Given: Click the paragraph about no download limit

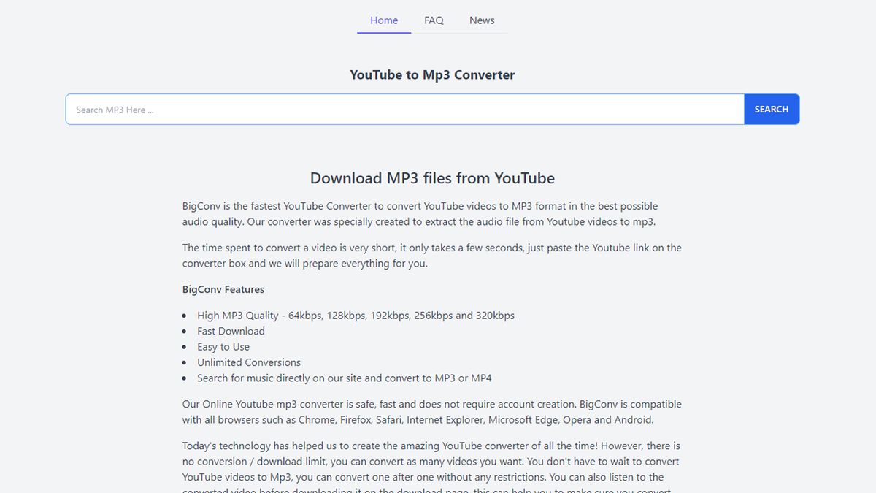Looking at the screenshot, I should click(431, 461).
